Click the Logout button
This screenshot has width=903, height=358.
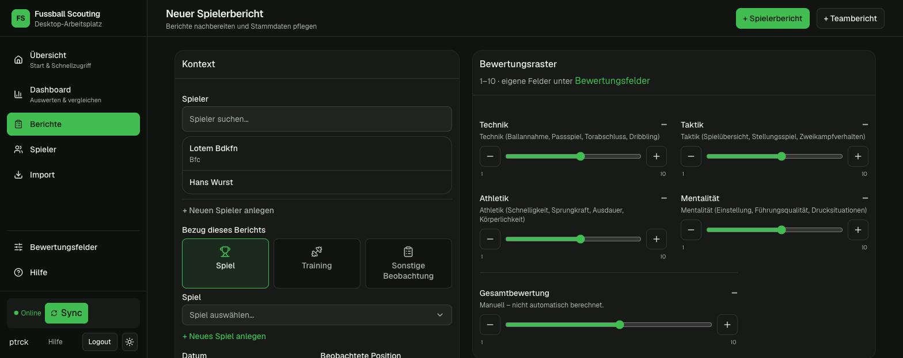click(x=100, y=342)
